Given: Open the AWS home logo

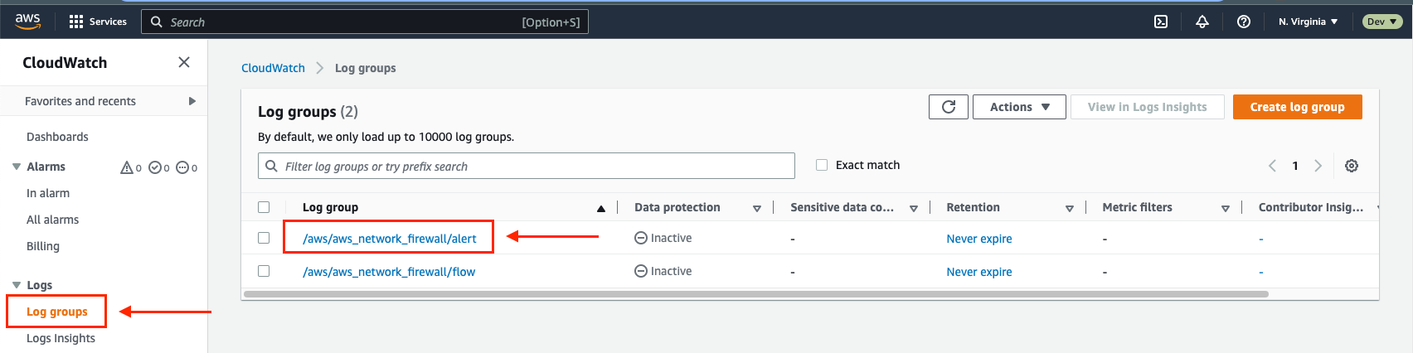Looking at the screenshot, I should [27, 22].
